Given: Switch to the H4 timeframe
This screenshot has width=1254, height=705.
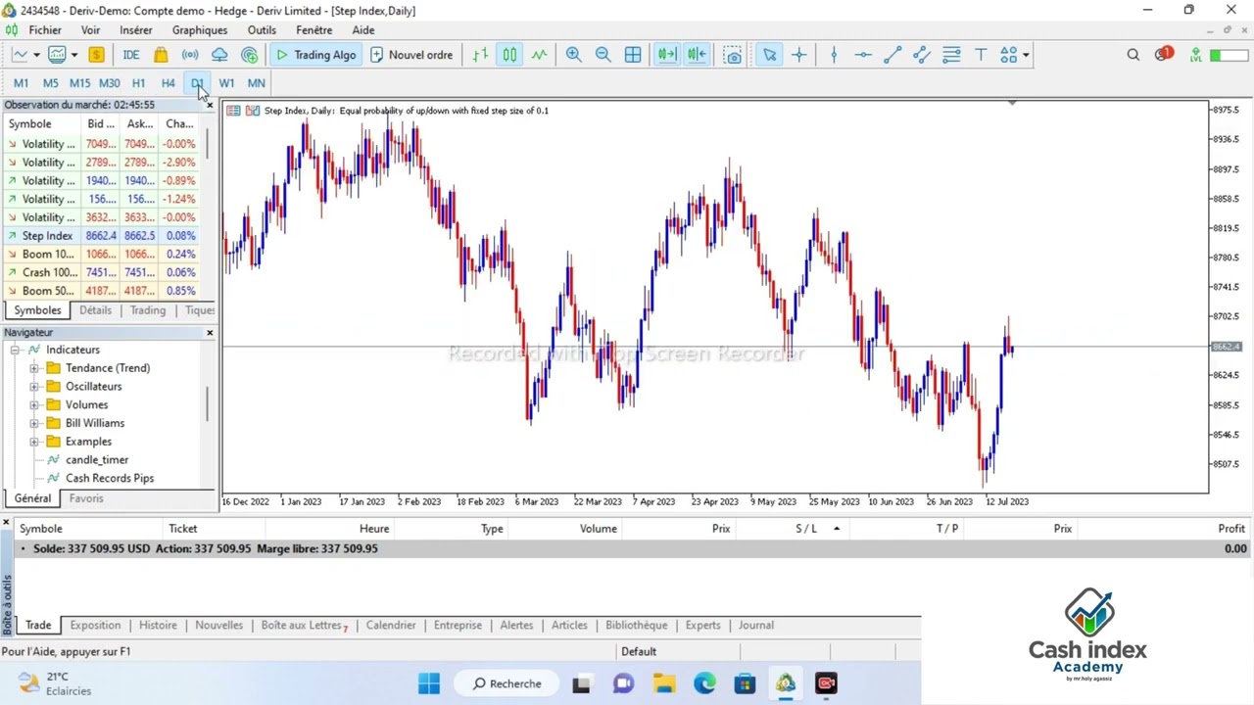Looking at the screenshot, I should pyautogui.click(x=168, y=83).
